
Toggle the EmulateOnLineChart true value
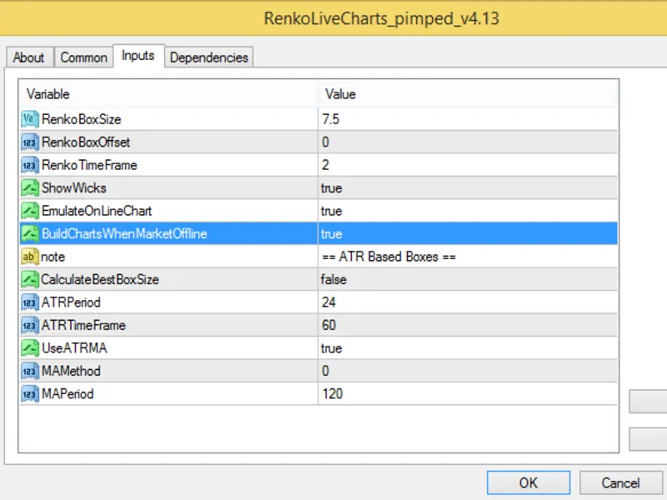(x=468, y=211)
